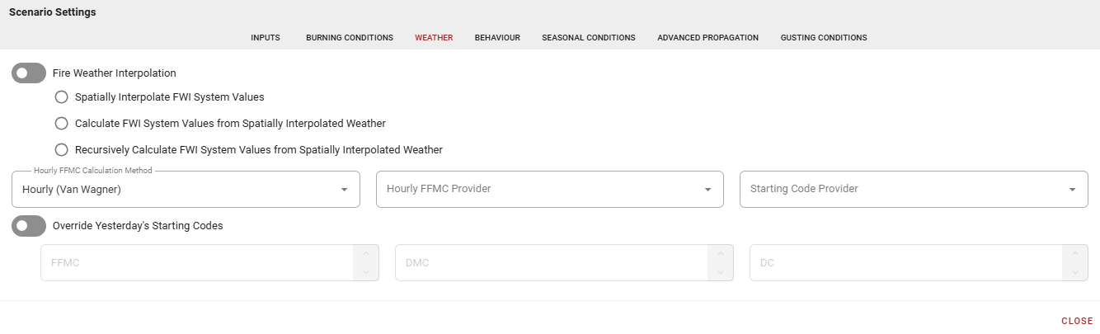Screen dimensions: 1100x334
Task: Switch to the Inputs tab
Action: (266, 38)
